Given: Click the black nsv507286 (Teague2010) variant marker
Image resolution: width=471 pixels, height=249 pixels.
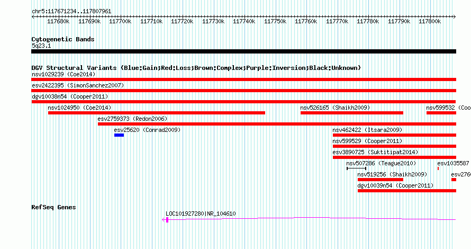Looking at the screenshot, I should point(357,168).
